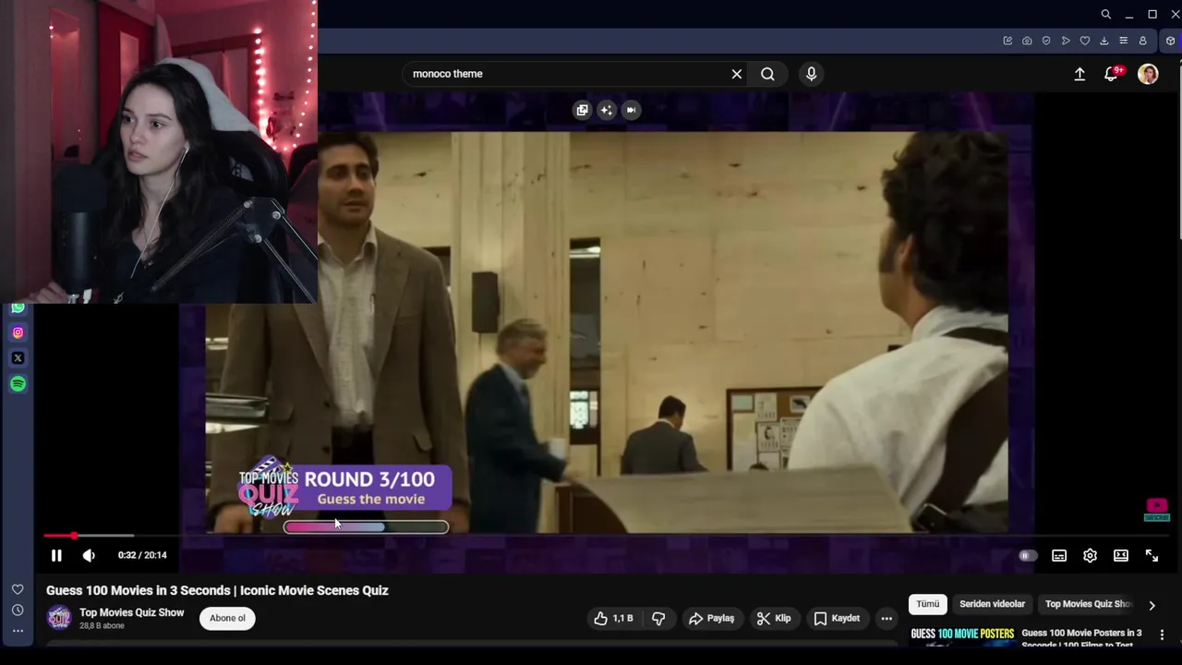Open browser bookmarks heart icon in toolbar
1182x665 pixels.
click(x=1085, y=41)
